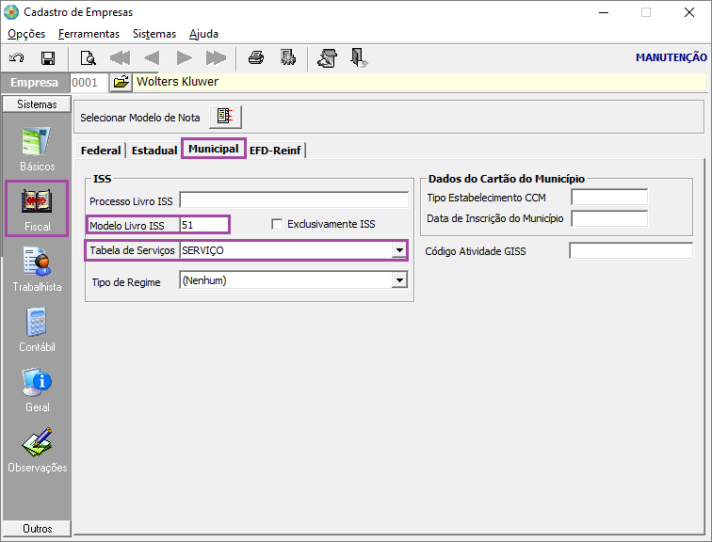Image resolution: width=712 pixels, height=542 pixels.
Task: Go to previous record left arrow
Action: [x=152, y=58]
